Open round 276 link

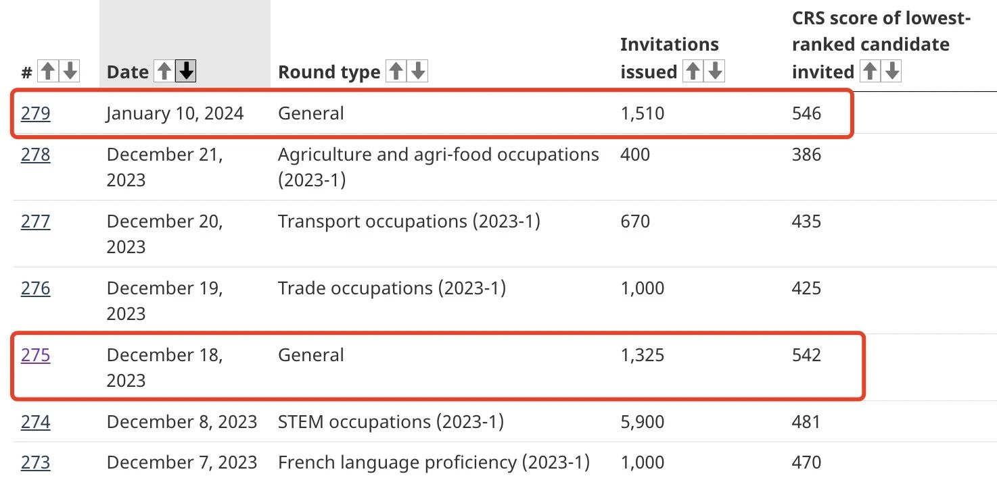tap(35, 288)
